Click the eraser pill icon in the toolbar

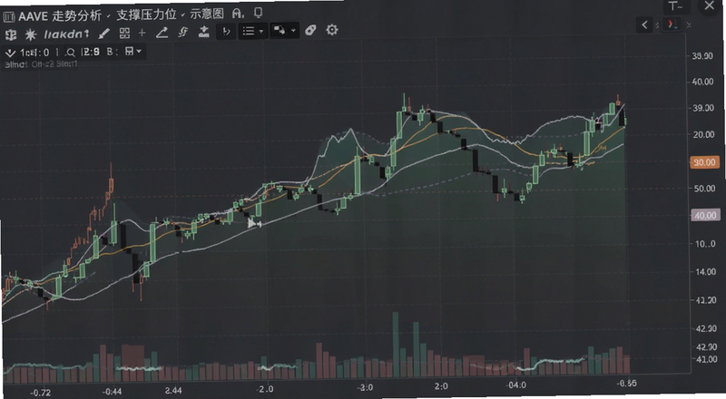coord(310,30)
